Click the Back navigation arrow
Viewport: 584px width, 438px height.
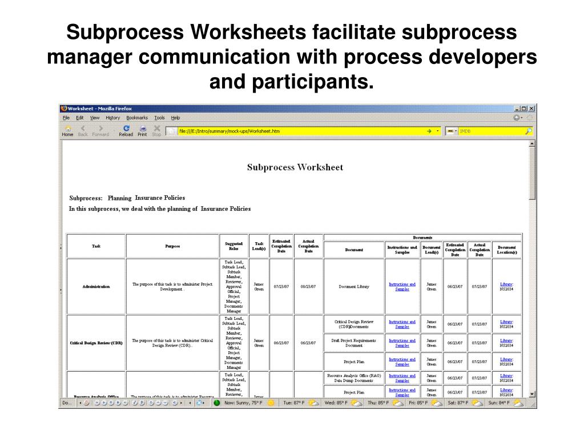click(83, 131)
